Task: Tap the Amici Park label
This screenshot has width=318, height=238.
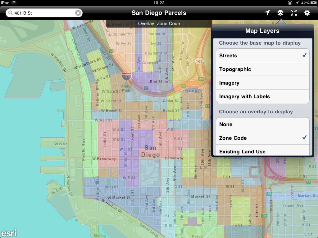Action: coord(126,88)
